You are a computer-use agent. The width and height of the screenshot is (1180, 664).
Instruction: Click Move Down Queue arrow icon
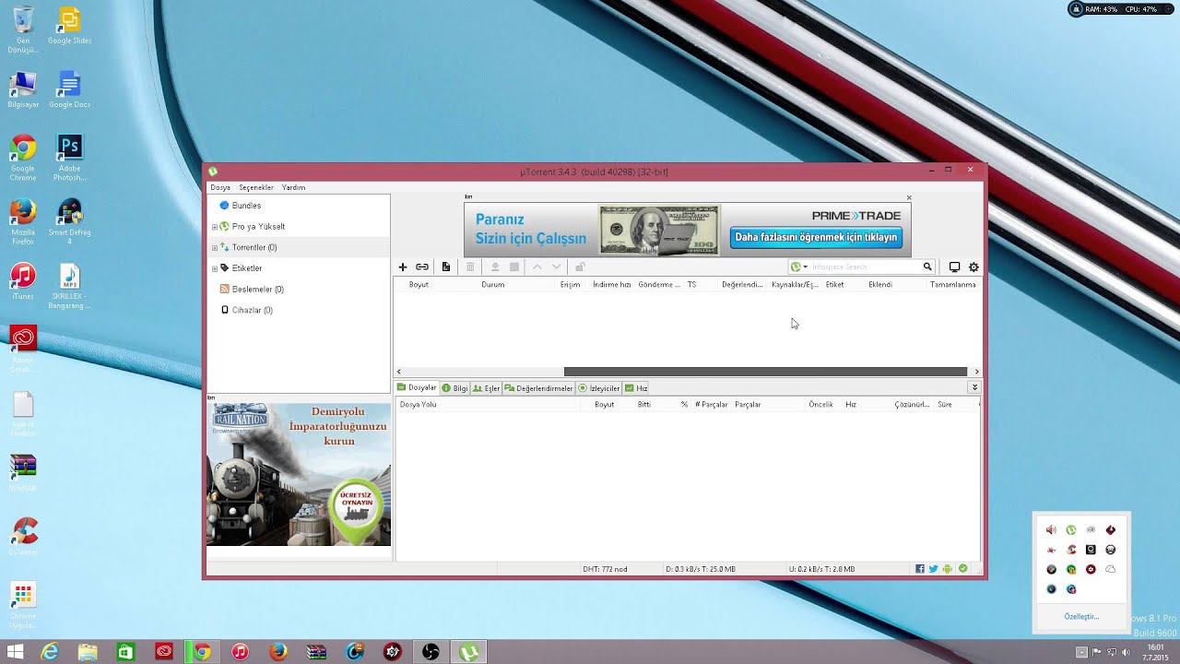click(x=557, y=267)
